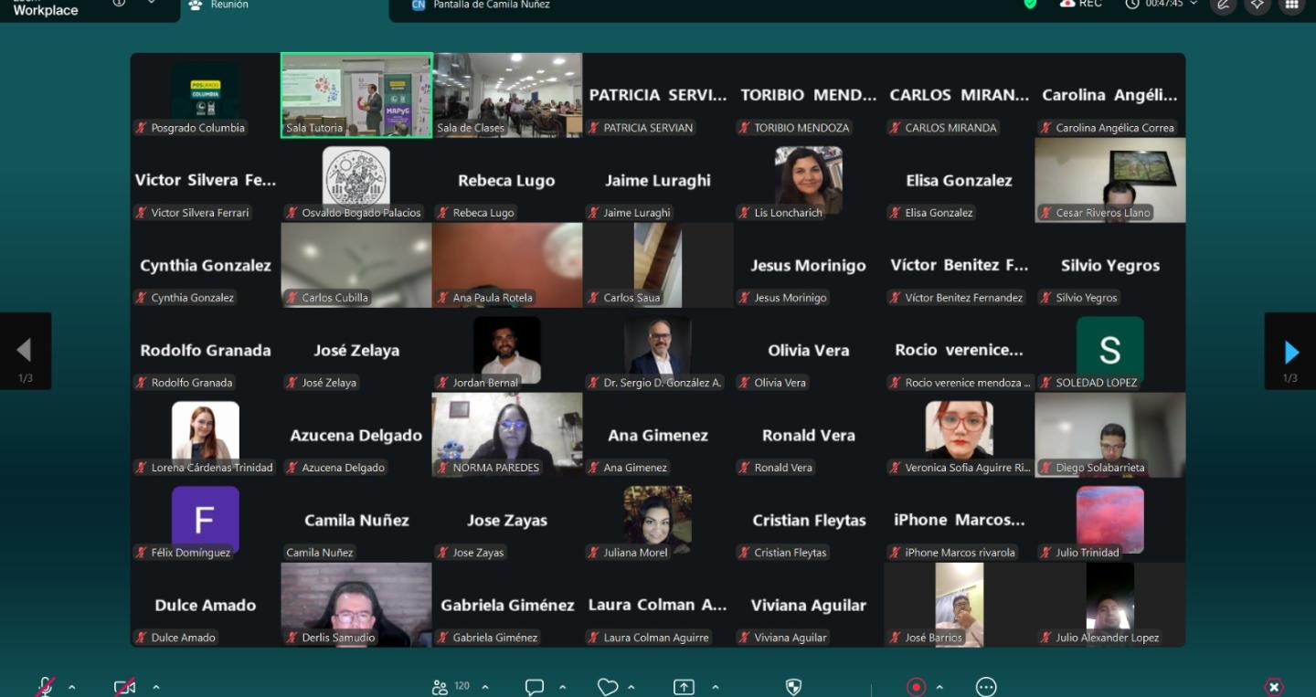Select NORMA PAREDES video tile

(x=507, y=435)
